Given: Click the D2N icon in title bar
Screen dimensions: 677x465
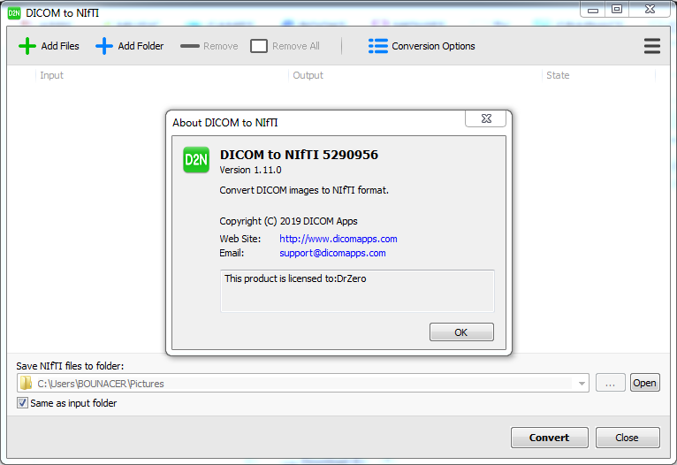Looking at the screenshot, I should pos(14,13).
